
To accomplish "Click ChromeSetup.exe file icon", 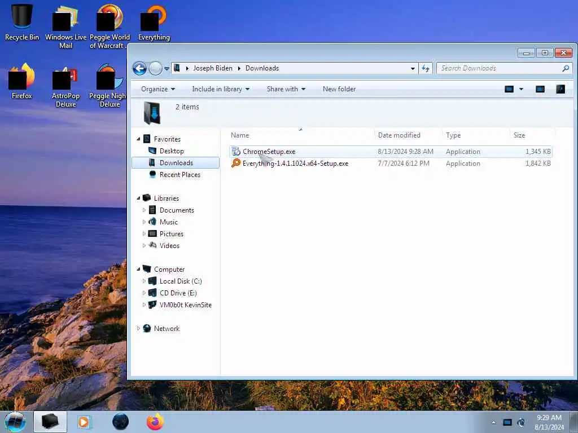I will 236,151.
